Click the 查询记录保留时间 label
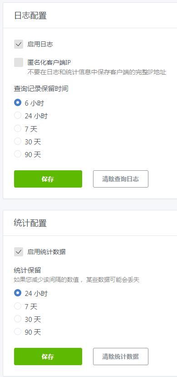Viewport: 177px width, 377px height. tap(41, 89)
